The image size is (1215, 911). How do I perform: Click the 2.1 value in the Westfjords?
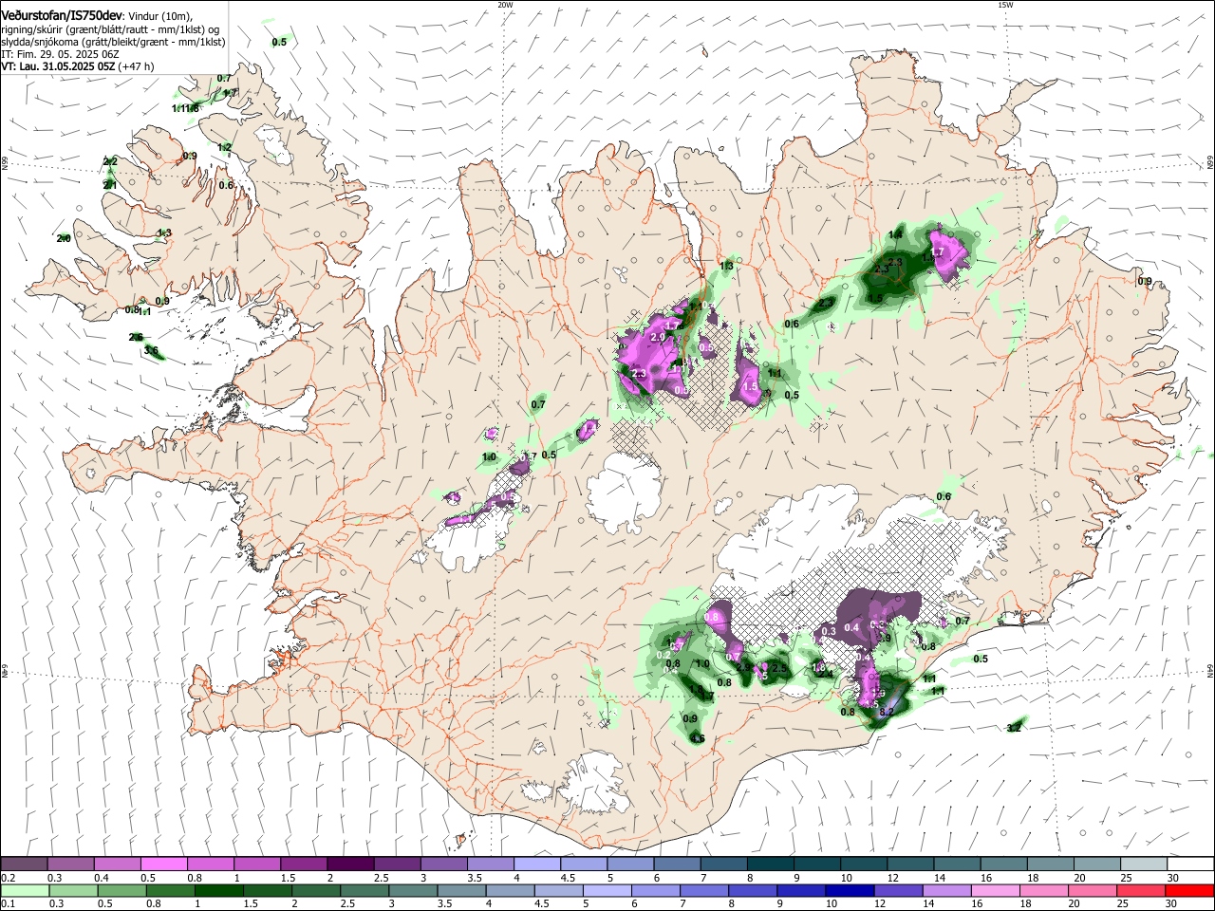tap(110, 186)
